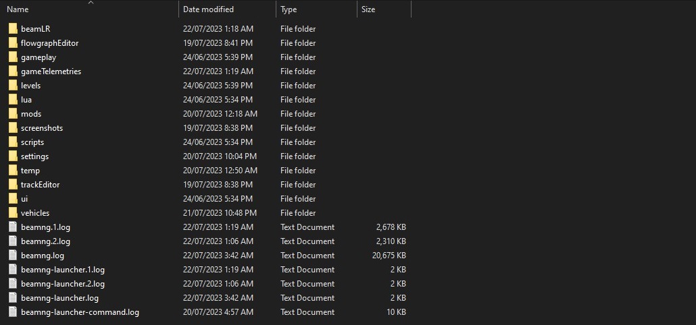Select the settings folder name
The width and height of the screenshot is (696, 325).
pos(34,156)
